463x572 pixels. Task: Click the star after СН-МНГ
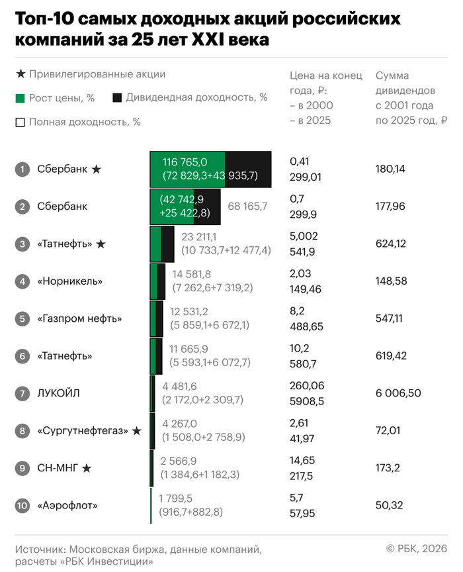(87, 469)
